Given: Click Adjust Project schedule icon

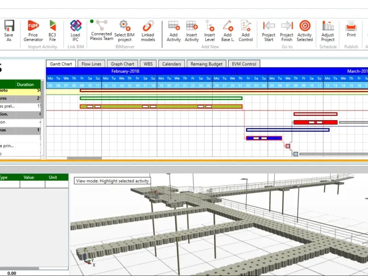Looking at the screenshot, I should click(x=328, y=30).
